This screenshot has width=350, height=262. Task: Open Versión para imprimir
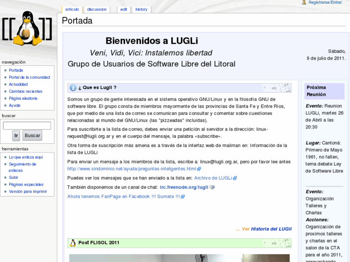point(28,191)
